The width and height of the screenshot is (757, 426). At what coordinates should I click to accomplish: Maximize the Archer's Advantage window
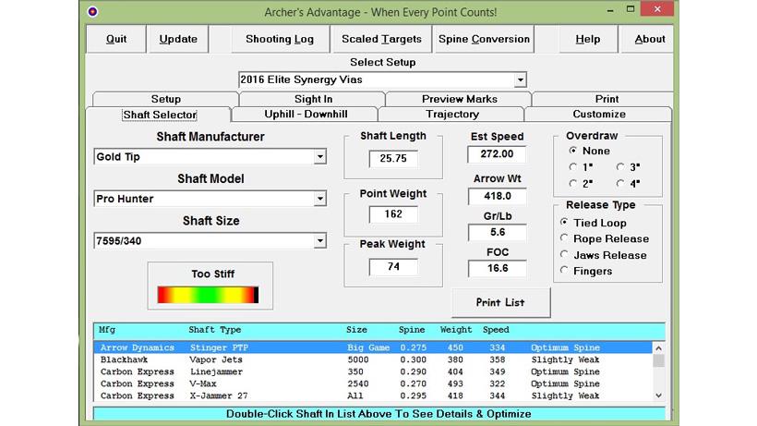click(630, 9)
